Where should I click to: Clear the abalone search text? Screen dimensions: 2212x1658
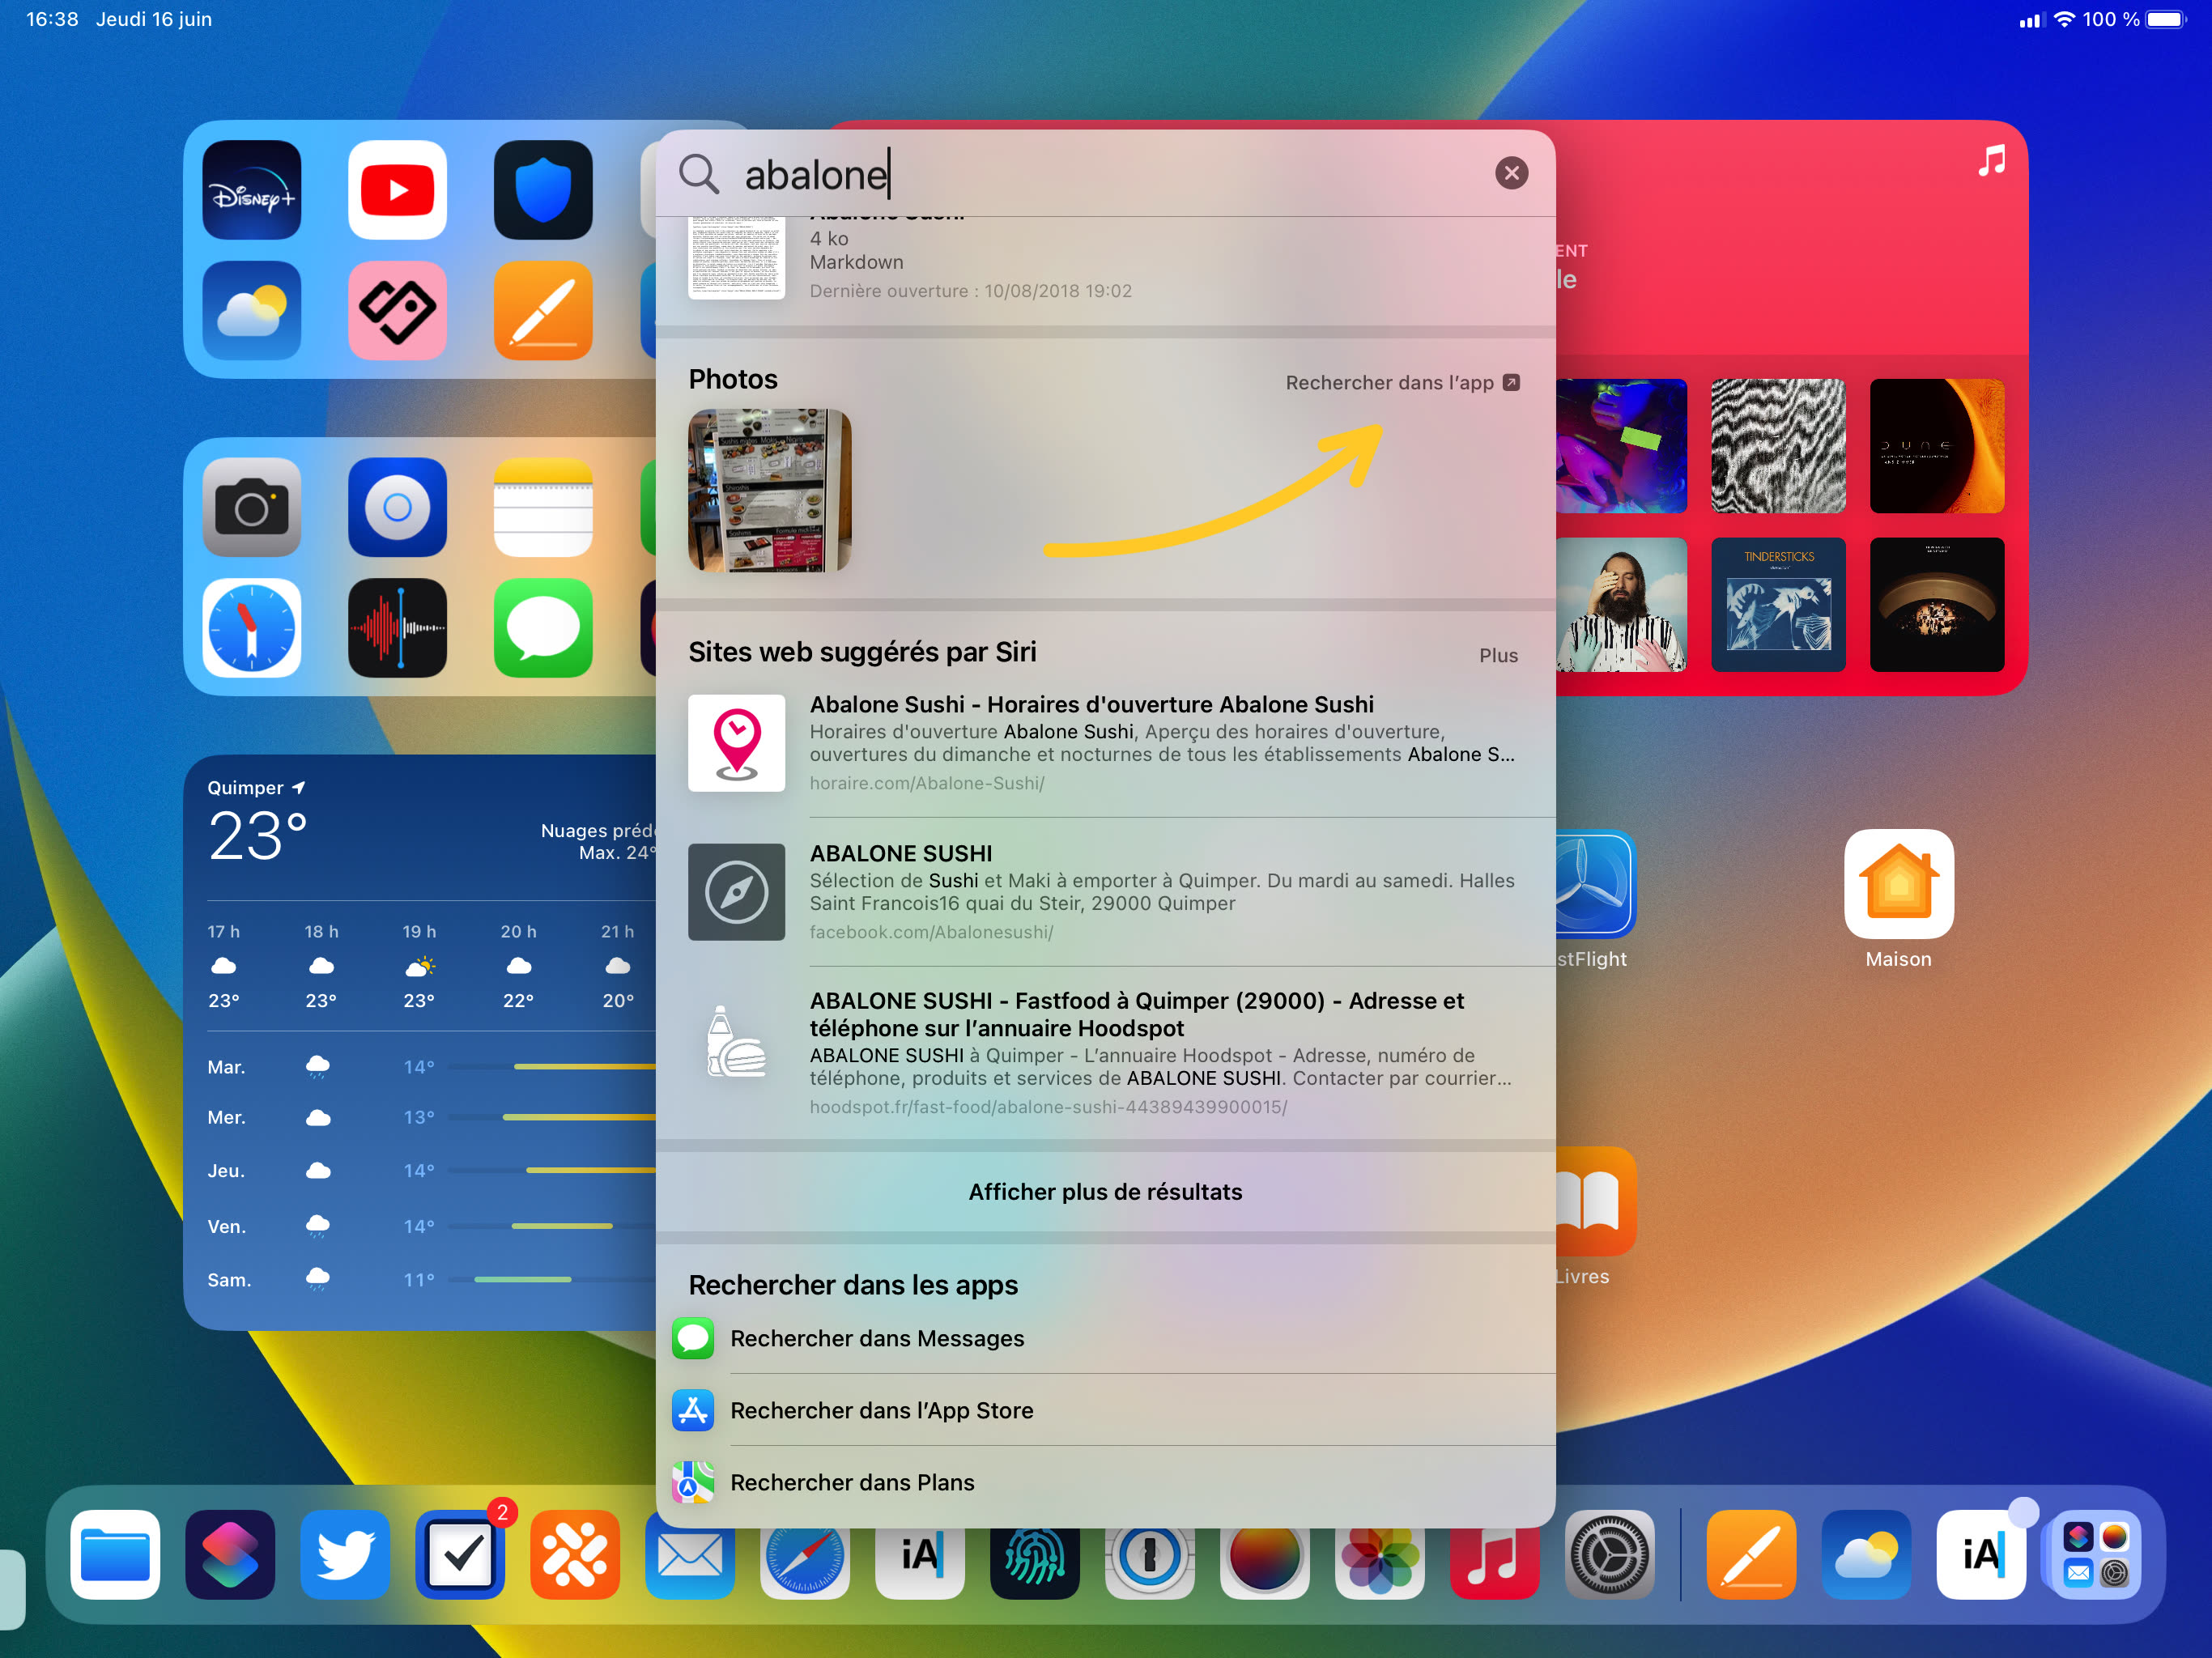coord(1511,173)
